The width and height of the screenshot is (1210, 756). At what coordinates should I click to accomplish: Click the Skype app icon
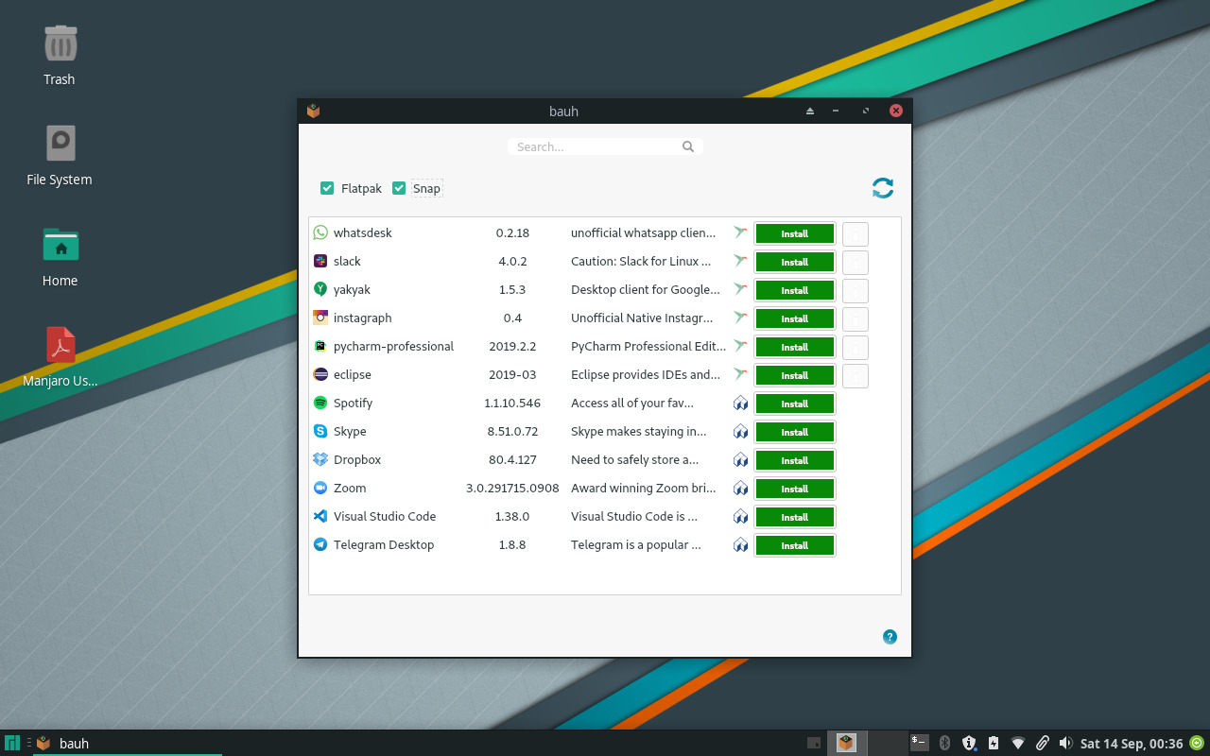point(320,431)
